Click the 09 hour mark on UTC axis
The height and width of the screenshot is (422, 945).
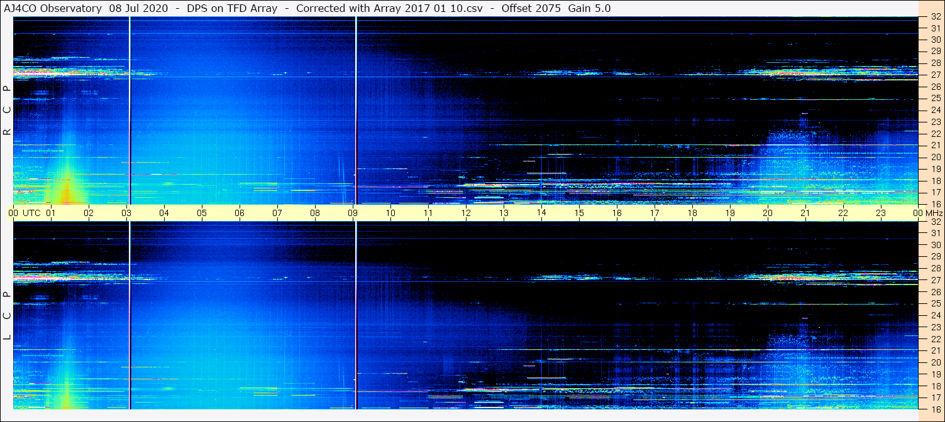(x=353, y=213)
